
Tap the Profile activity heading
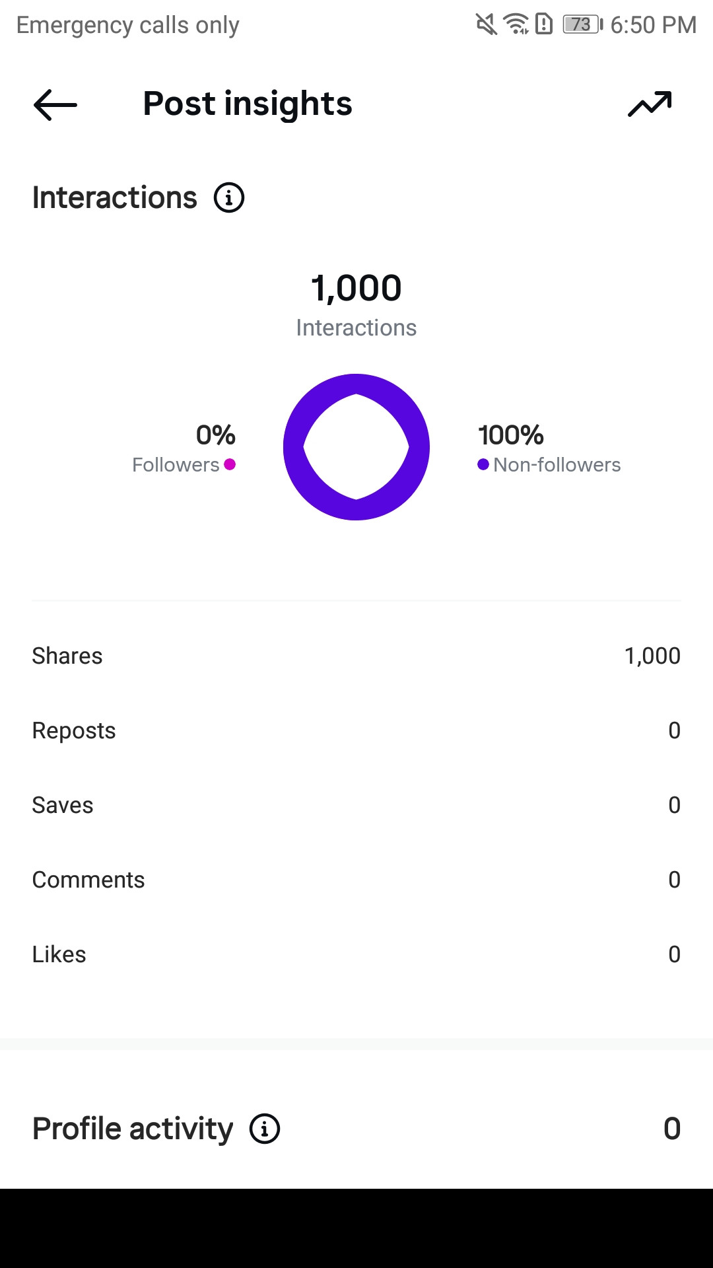pyautogui.click(x=133, y=1129)
